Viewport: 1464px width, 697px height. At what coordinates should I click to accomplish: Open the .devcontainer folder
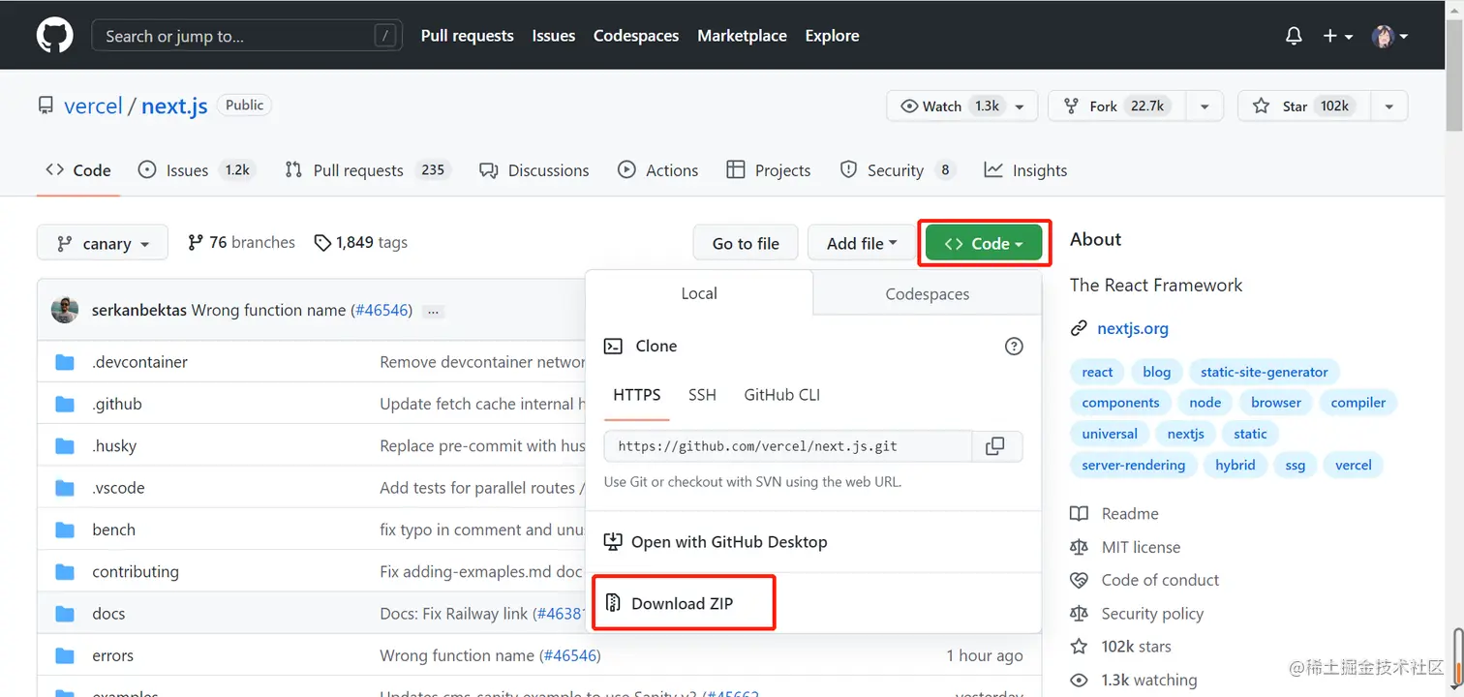139,362
